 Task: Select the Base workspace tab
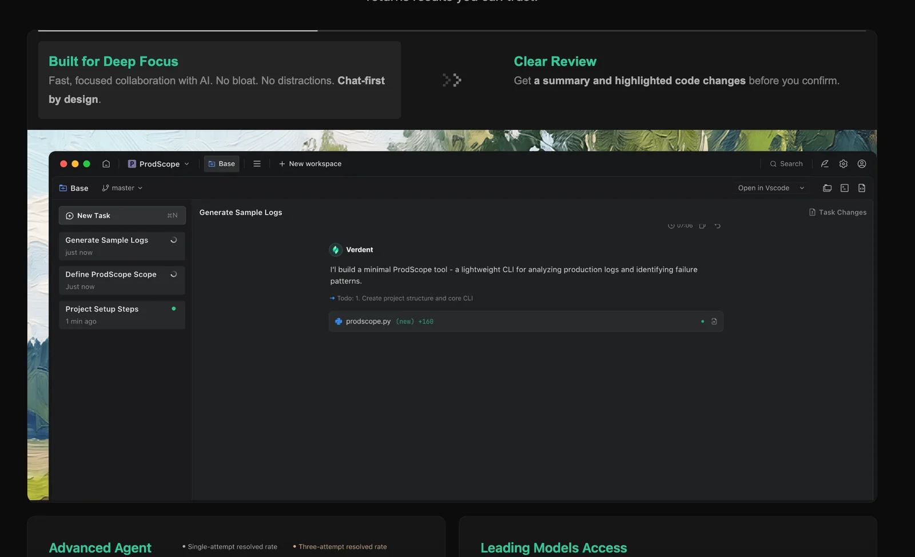221,164
